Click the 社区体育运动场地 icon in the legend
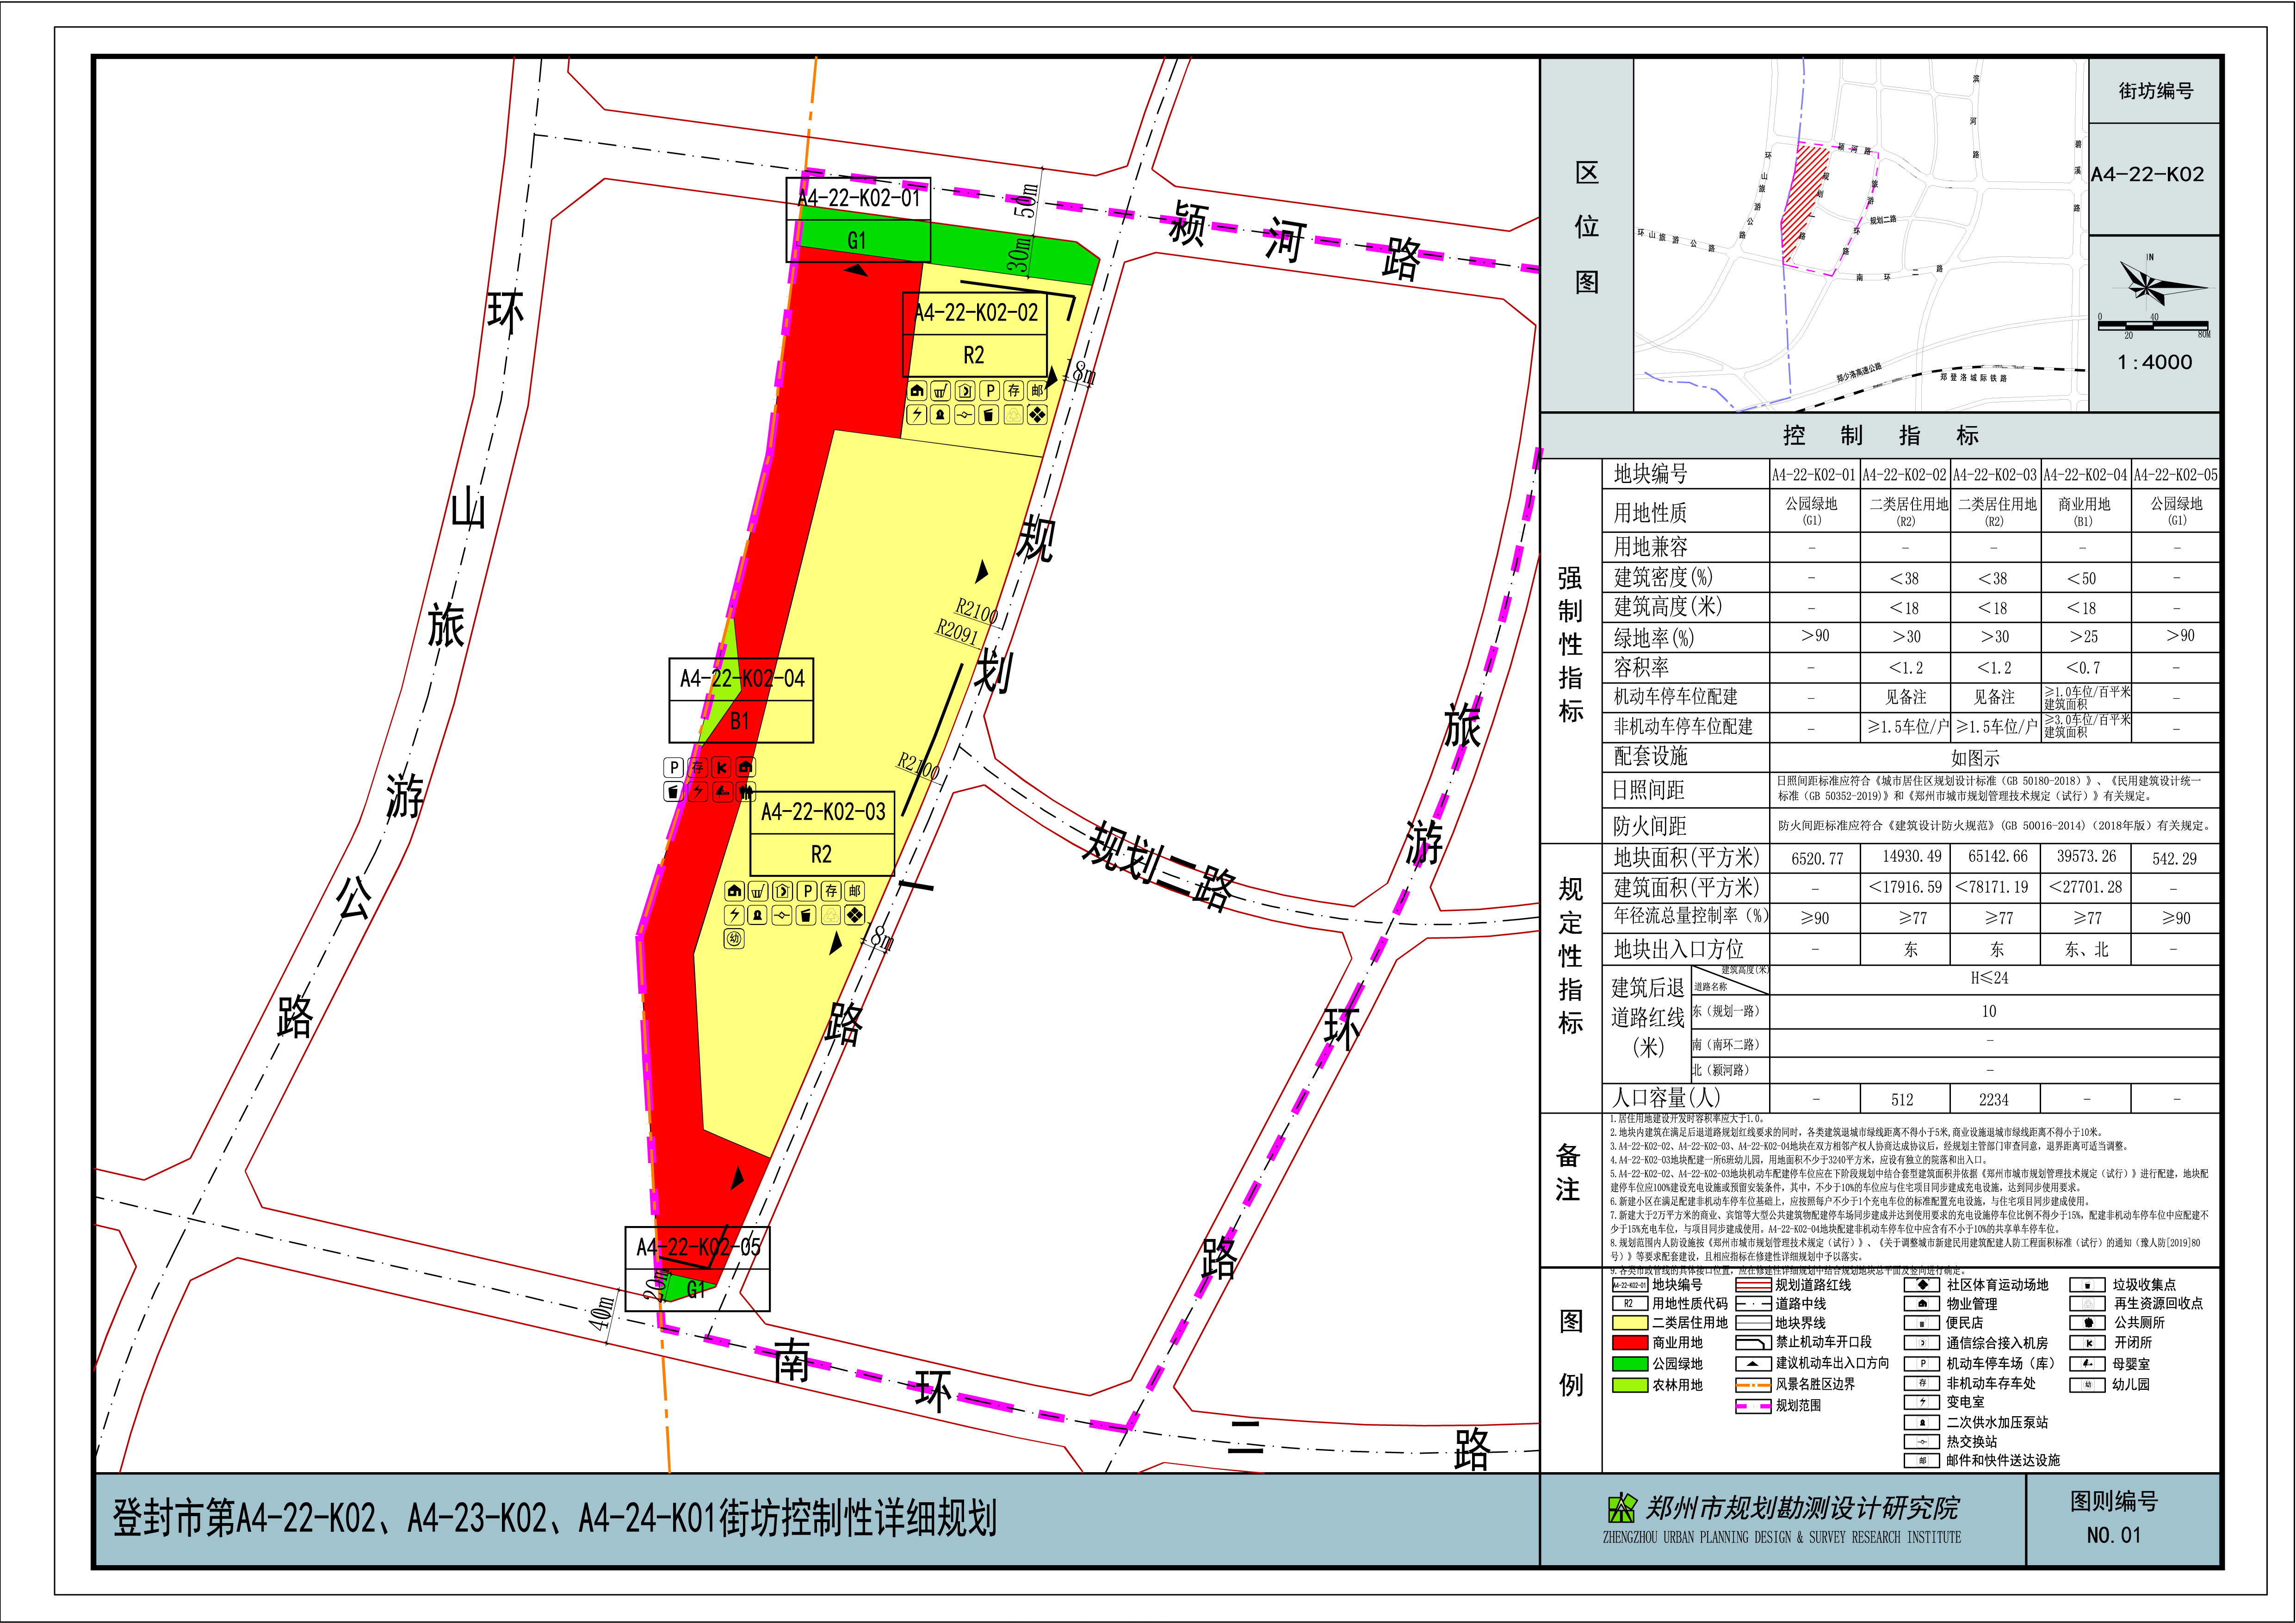The width and height of the screenshot is (2296, 1623). tap(1922, 1284)
